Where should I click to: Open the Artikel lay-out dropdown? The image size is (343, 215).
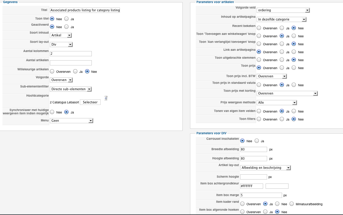265,168
